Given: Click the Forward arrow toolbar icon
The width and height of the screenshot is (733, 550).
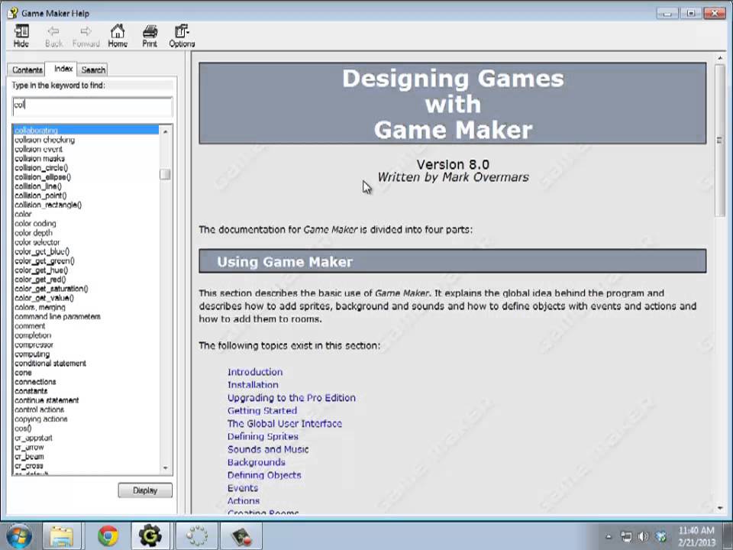Looking at the screenshot, I should tap(86, 36).
